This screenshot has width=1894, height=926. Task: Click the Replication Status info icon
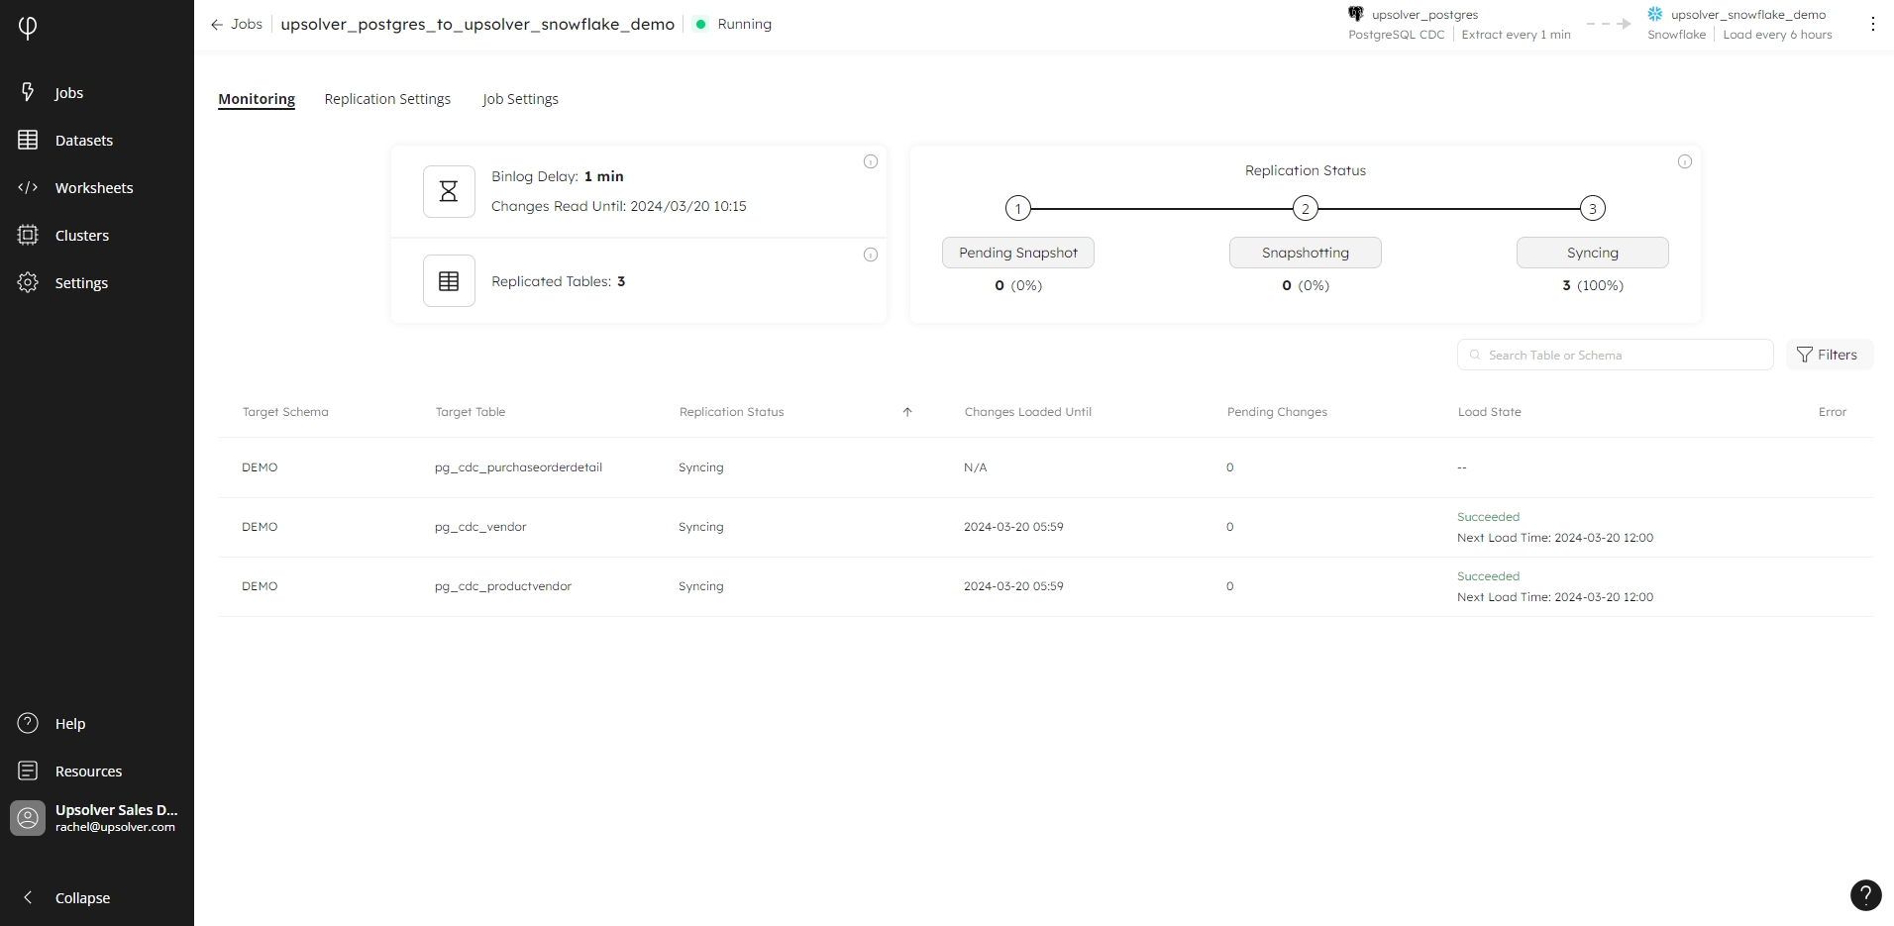pos(1684,161)
